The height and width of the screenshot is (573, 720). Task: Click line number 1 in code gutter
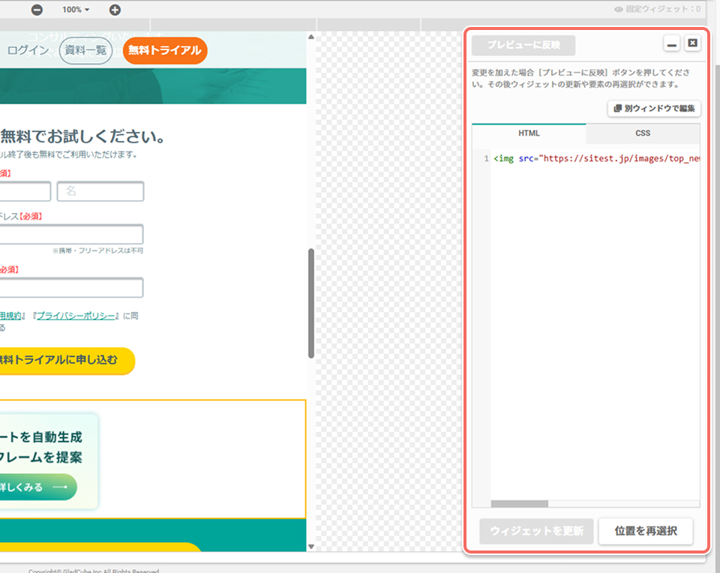click(486, 158)
